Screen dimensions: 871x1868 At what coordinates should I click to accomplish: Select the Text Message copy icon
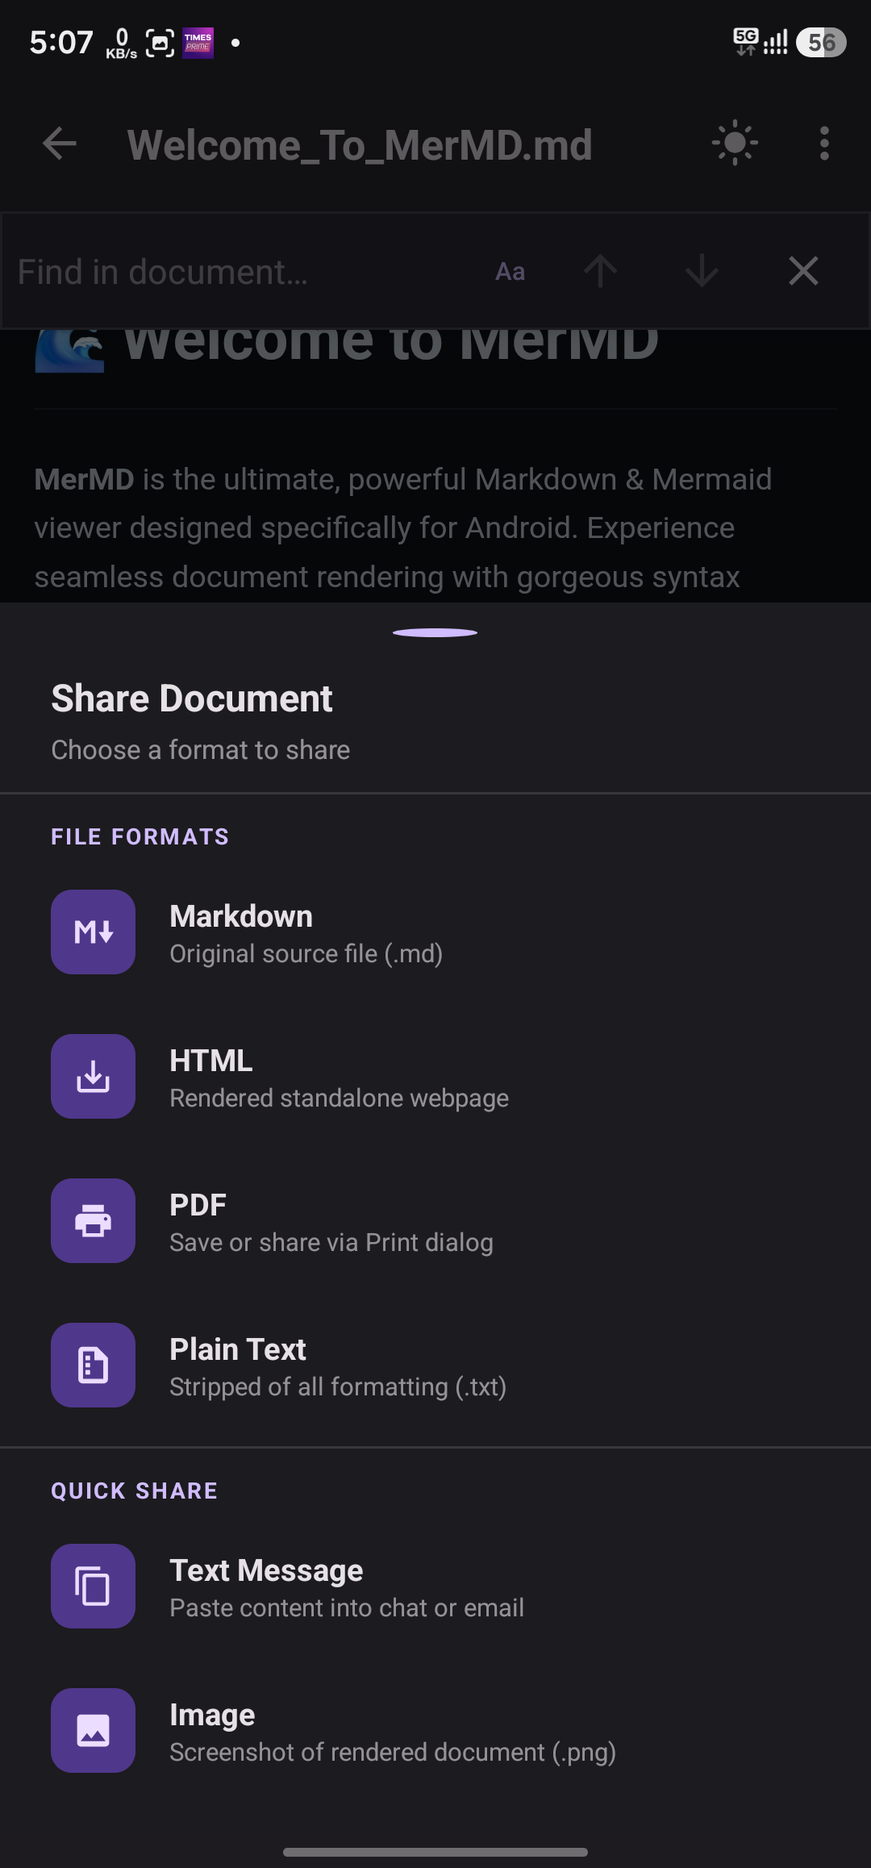[93, 1586]
